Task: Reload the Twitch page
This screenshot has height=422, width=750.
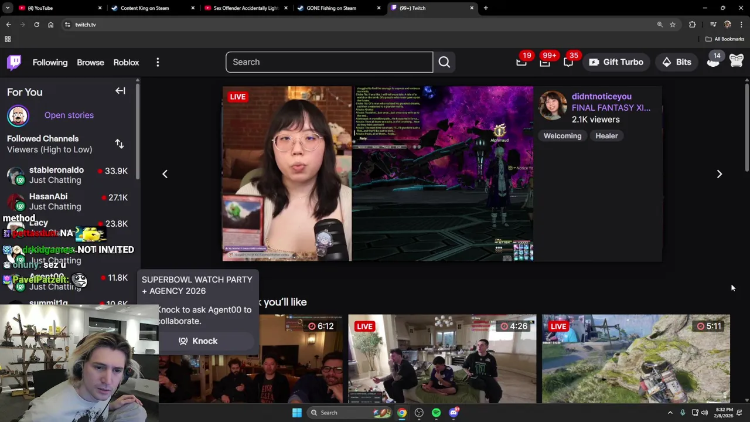Action: coord(36,25)
